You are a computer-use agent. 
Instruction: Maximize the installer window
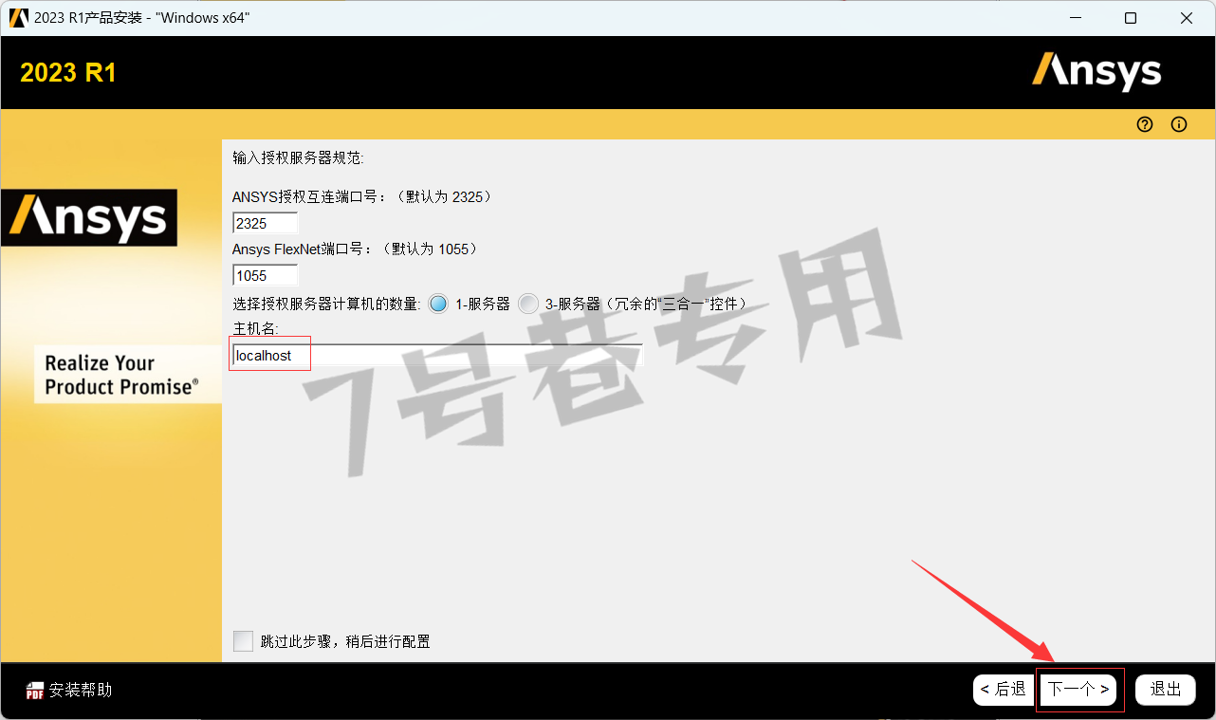click(x=1131, y=18)
